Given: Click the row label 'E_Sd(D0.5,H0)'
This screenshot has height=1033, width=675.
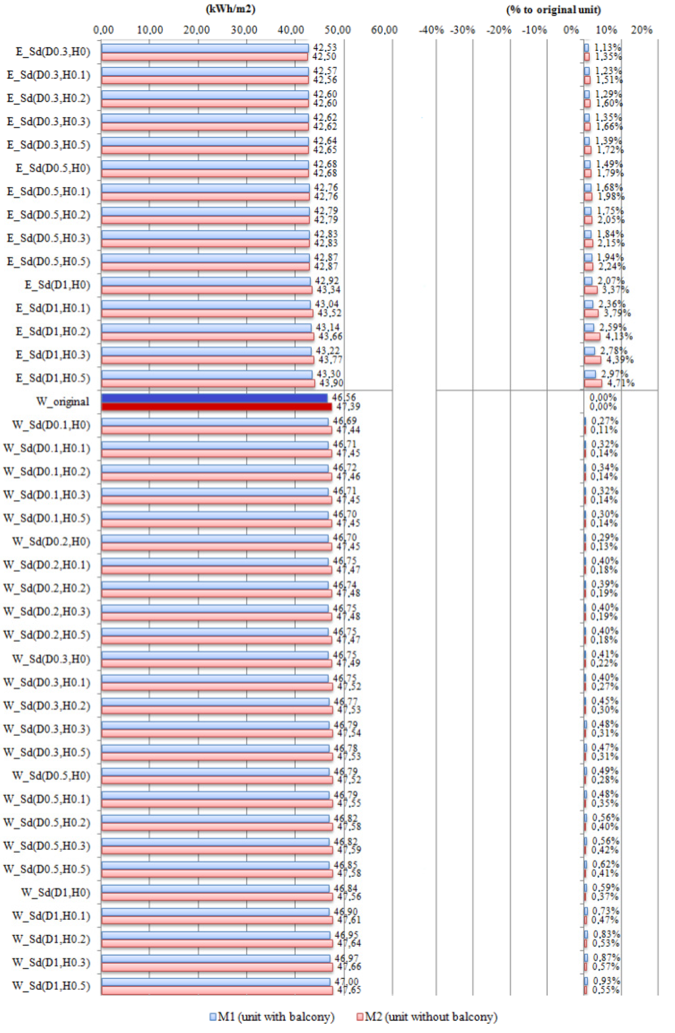Looking at the screenshot, I should [53, 168].
